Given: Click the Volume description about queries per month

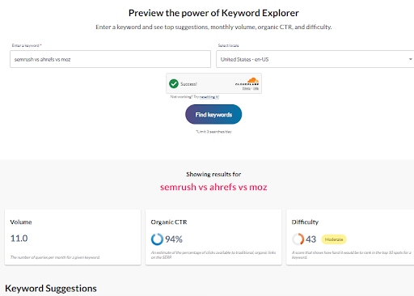Looking at the screenshot, I should tap(55, 257).
